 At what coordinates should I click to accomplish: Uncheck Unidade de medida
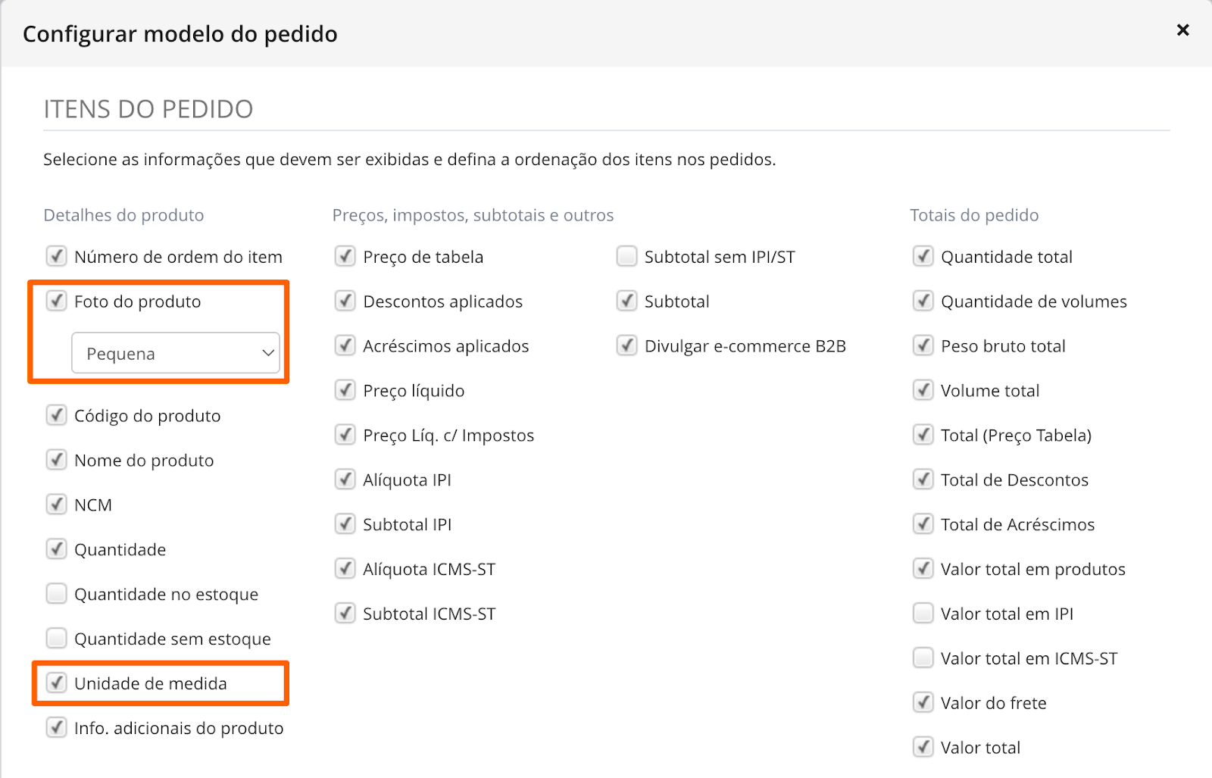pos(57,683)
